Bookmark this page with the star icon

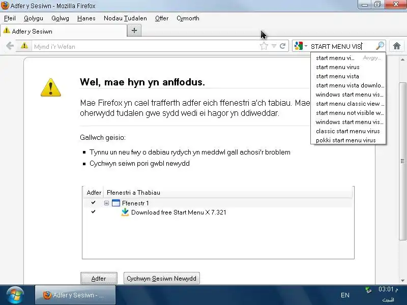[x=264, y=46]
